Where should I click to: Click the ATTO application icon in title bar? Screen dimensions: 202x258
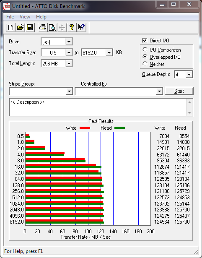7,6
